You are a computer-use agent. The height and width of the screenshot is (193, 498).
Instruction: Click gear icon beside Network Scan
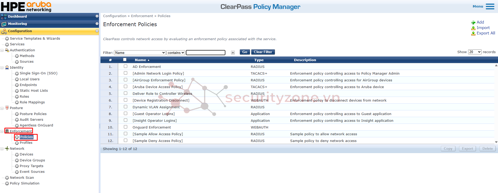coord(7,178)
